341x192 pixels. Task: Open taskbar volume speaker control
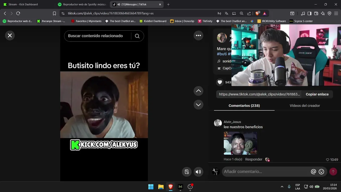(x=311, y=187)
